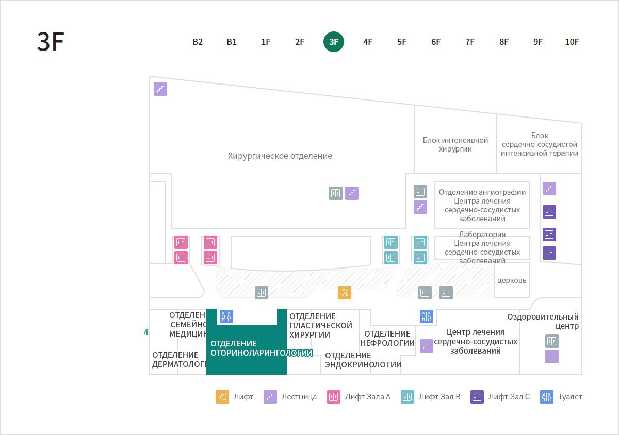Select Отделение эндокринологии label
619x435 pixels.
pos(363,360)
